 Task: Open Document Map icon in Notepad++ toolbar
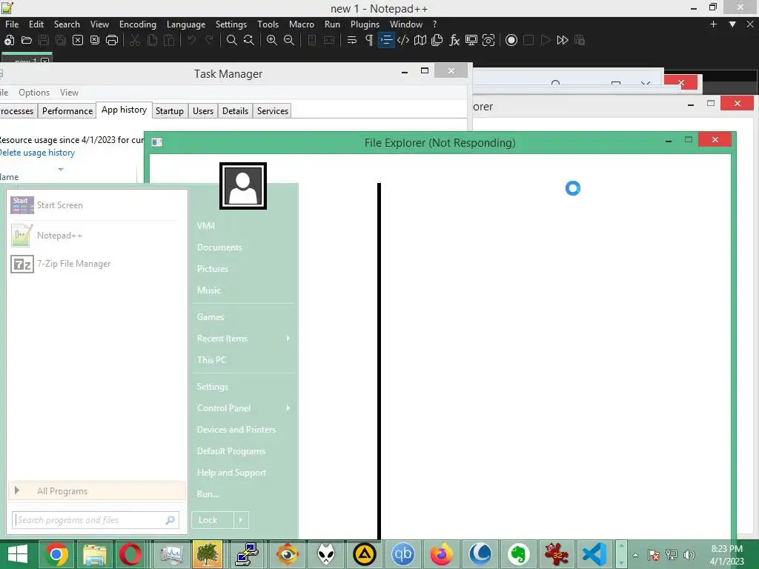click(x=420, y=40)
